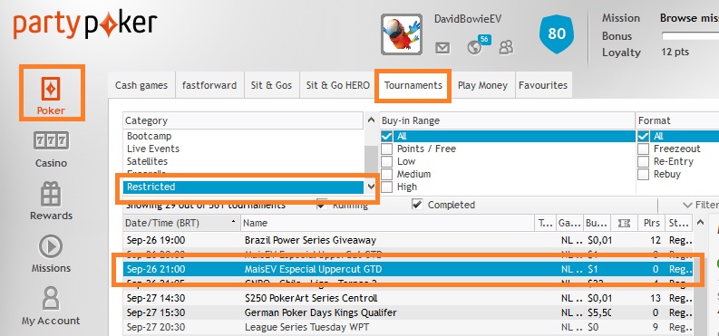Select Satellites category

(x=244, y=161)
